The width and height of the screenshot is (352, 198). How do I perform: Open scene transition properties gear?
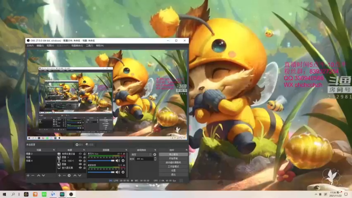point(155,155)
